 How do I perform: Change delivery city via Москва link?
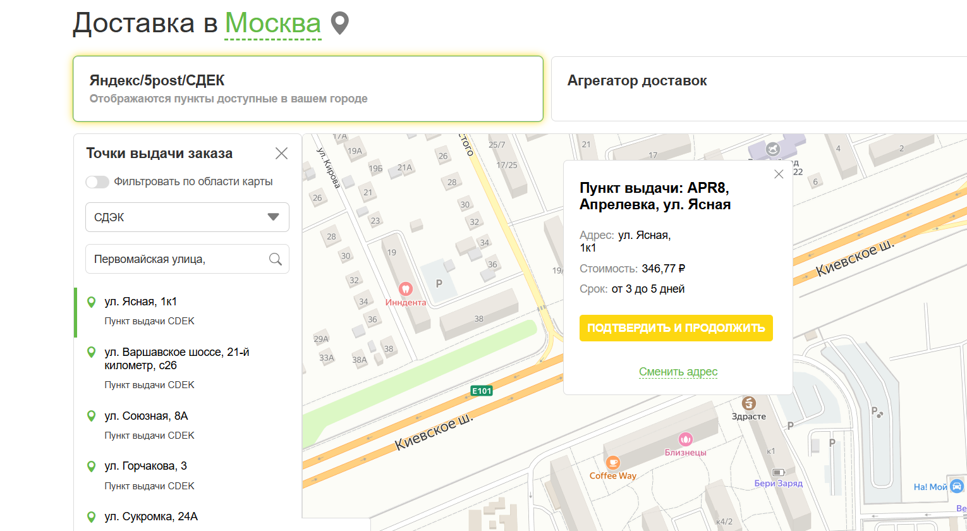[x=273, y=23]
